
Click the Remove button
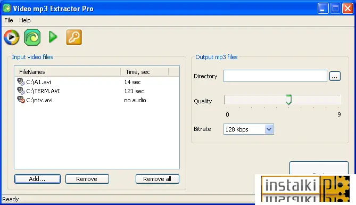click(87, 179)
